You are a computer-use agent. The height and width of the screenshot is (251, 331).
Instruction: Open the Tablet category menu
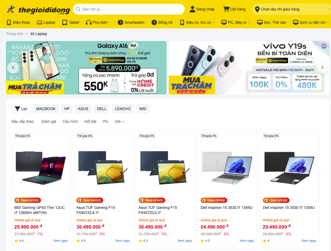point(71,22)
